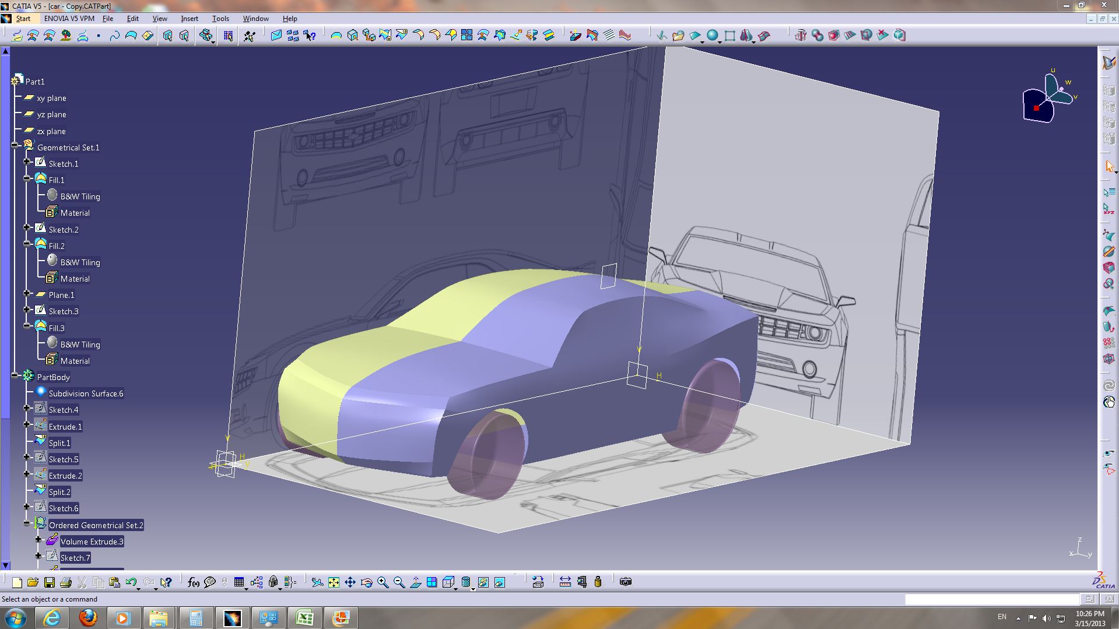The width and height of the screenshot is (1119, 629).
Task: Open the Windows Start button
Action: pyautogui.click(x=16, y=617)
